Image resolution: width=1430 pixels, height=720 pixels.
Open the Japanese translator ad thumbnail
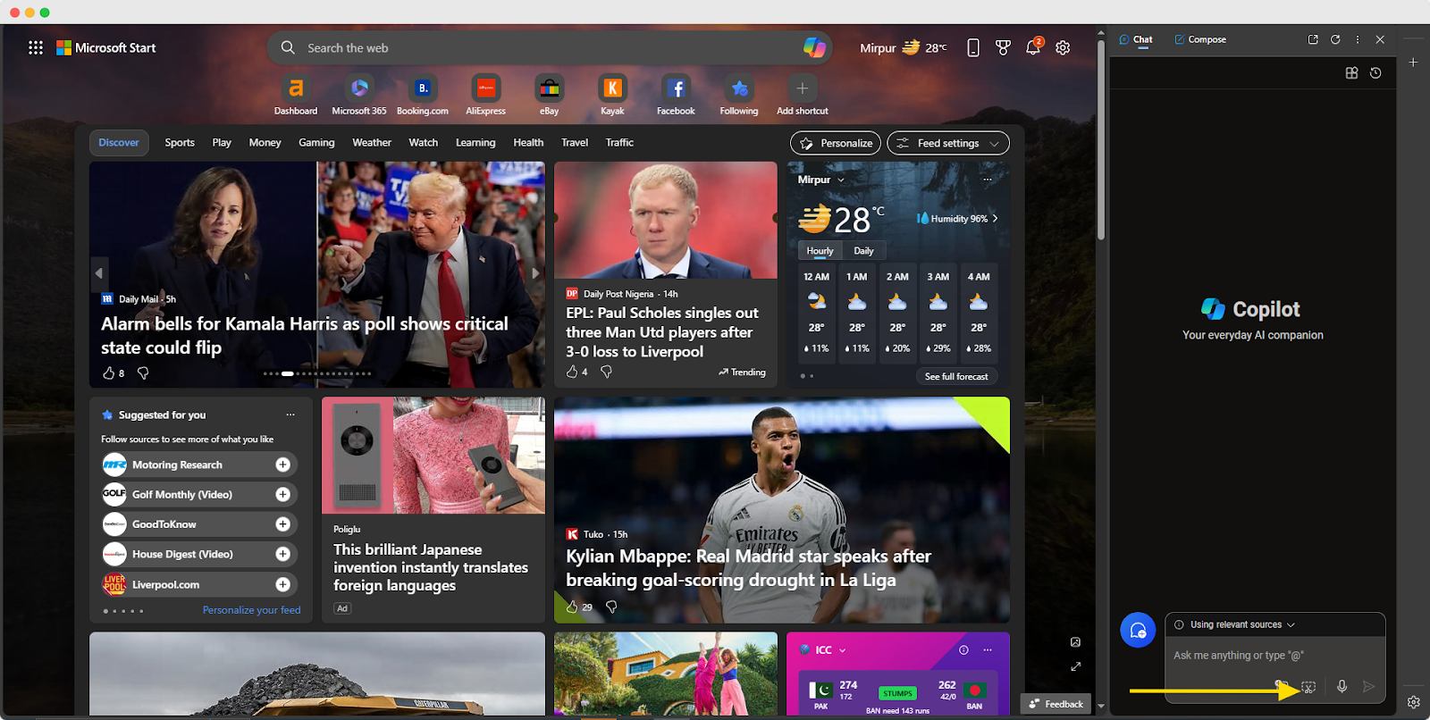[x=433, y=456]
